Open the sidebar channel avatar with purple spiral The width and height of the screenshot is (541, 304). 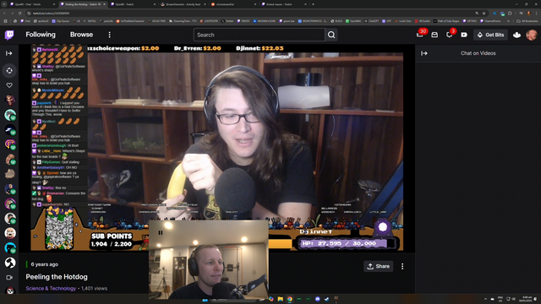point(10,144)
